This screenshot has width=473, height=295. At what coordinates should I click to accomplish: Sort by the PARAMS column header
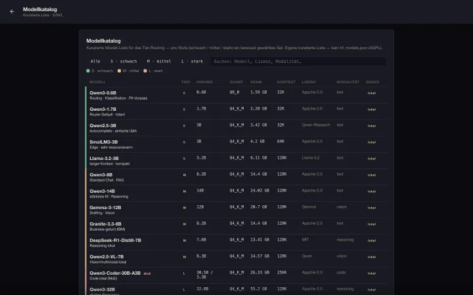(204, 82)
